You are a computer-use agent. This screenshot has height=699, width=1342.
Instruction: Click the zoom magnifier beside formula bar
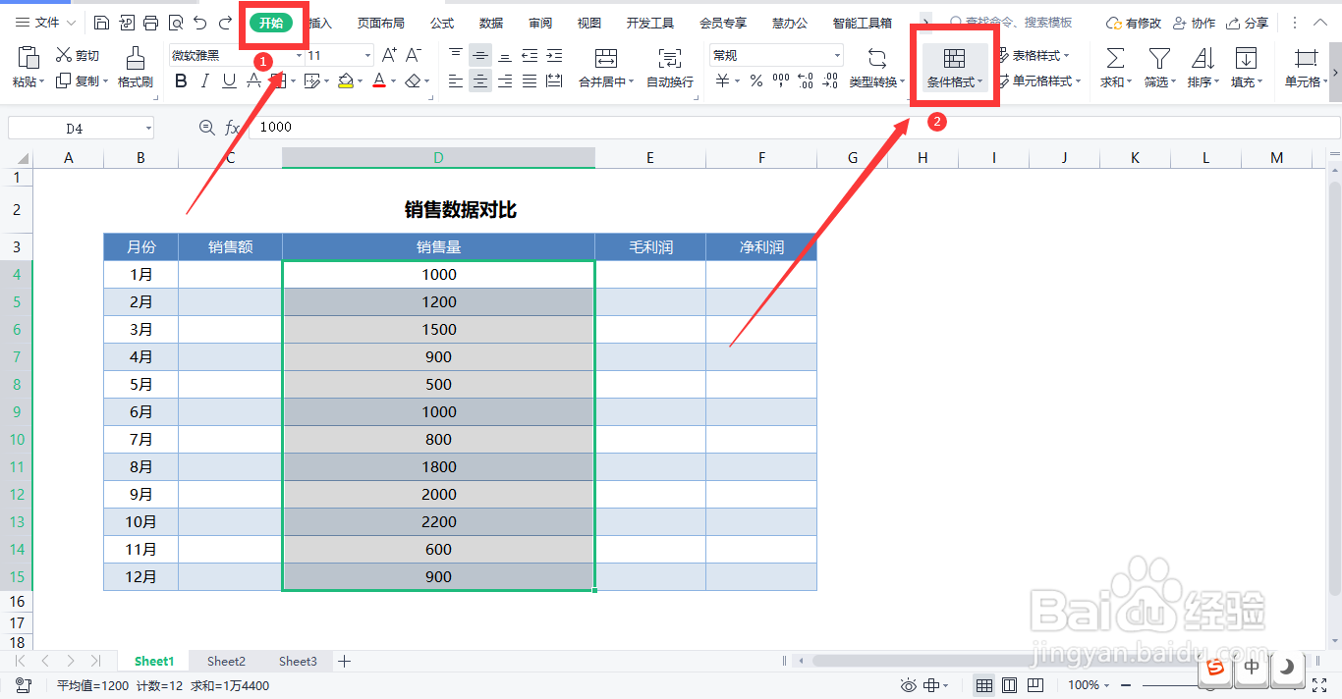point(206,128)
